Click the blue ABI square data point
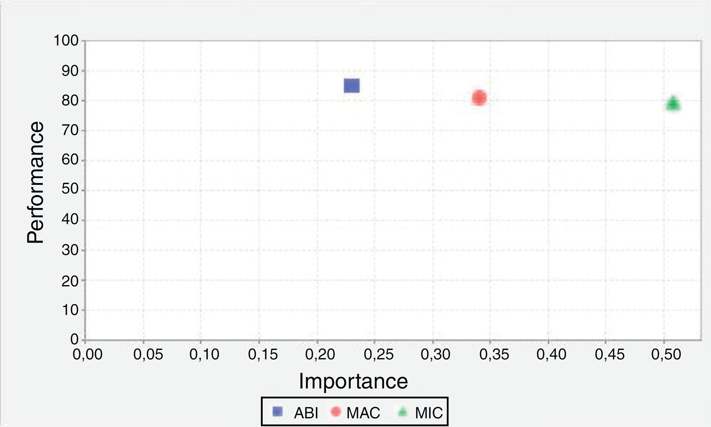 pos(352,86)
